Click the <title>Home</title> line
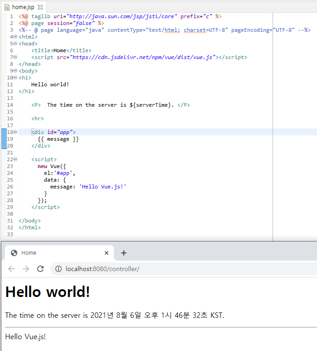317x351 pixels. (62, 50)
